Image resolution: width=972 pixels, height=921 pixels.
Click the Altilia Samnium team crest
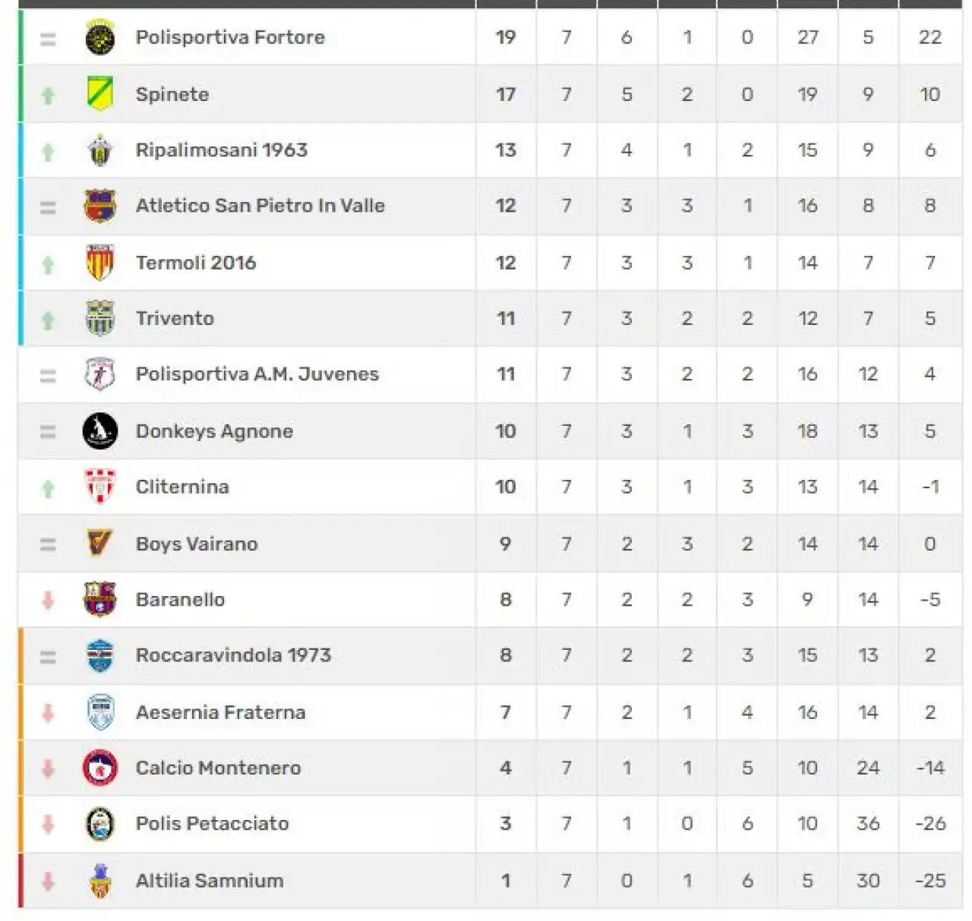tap(99, 881)
